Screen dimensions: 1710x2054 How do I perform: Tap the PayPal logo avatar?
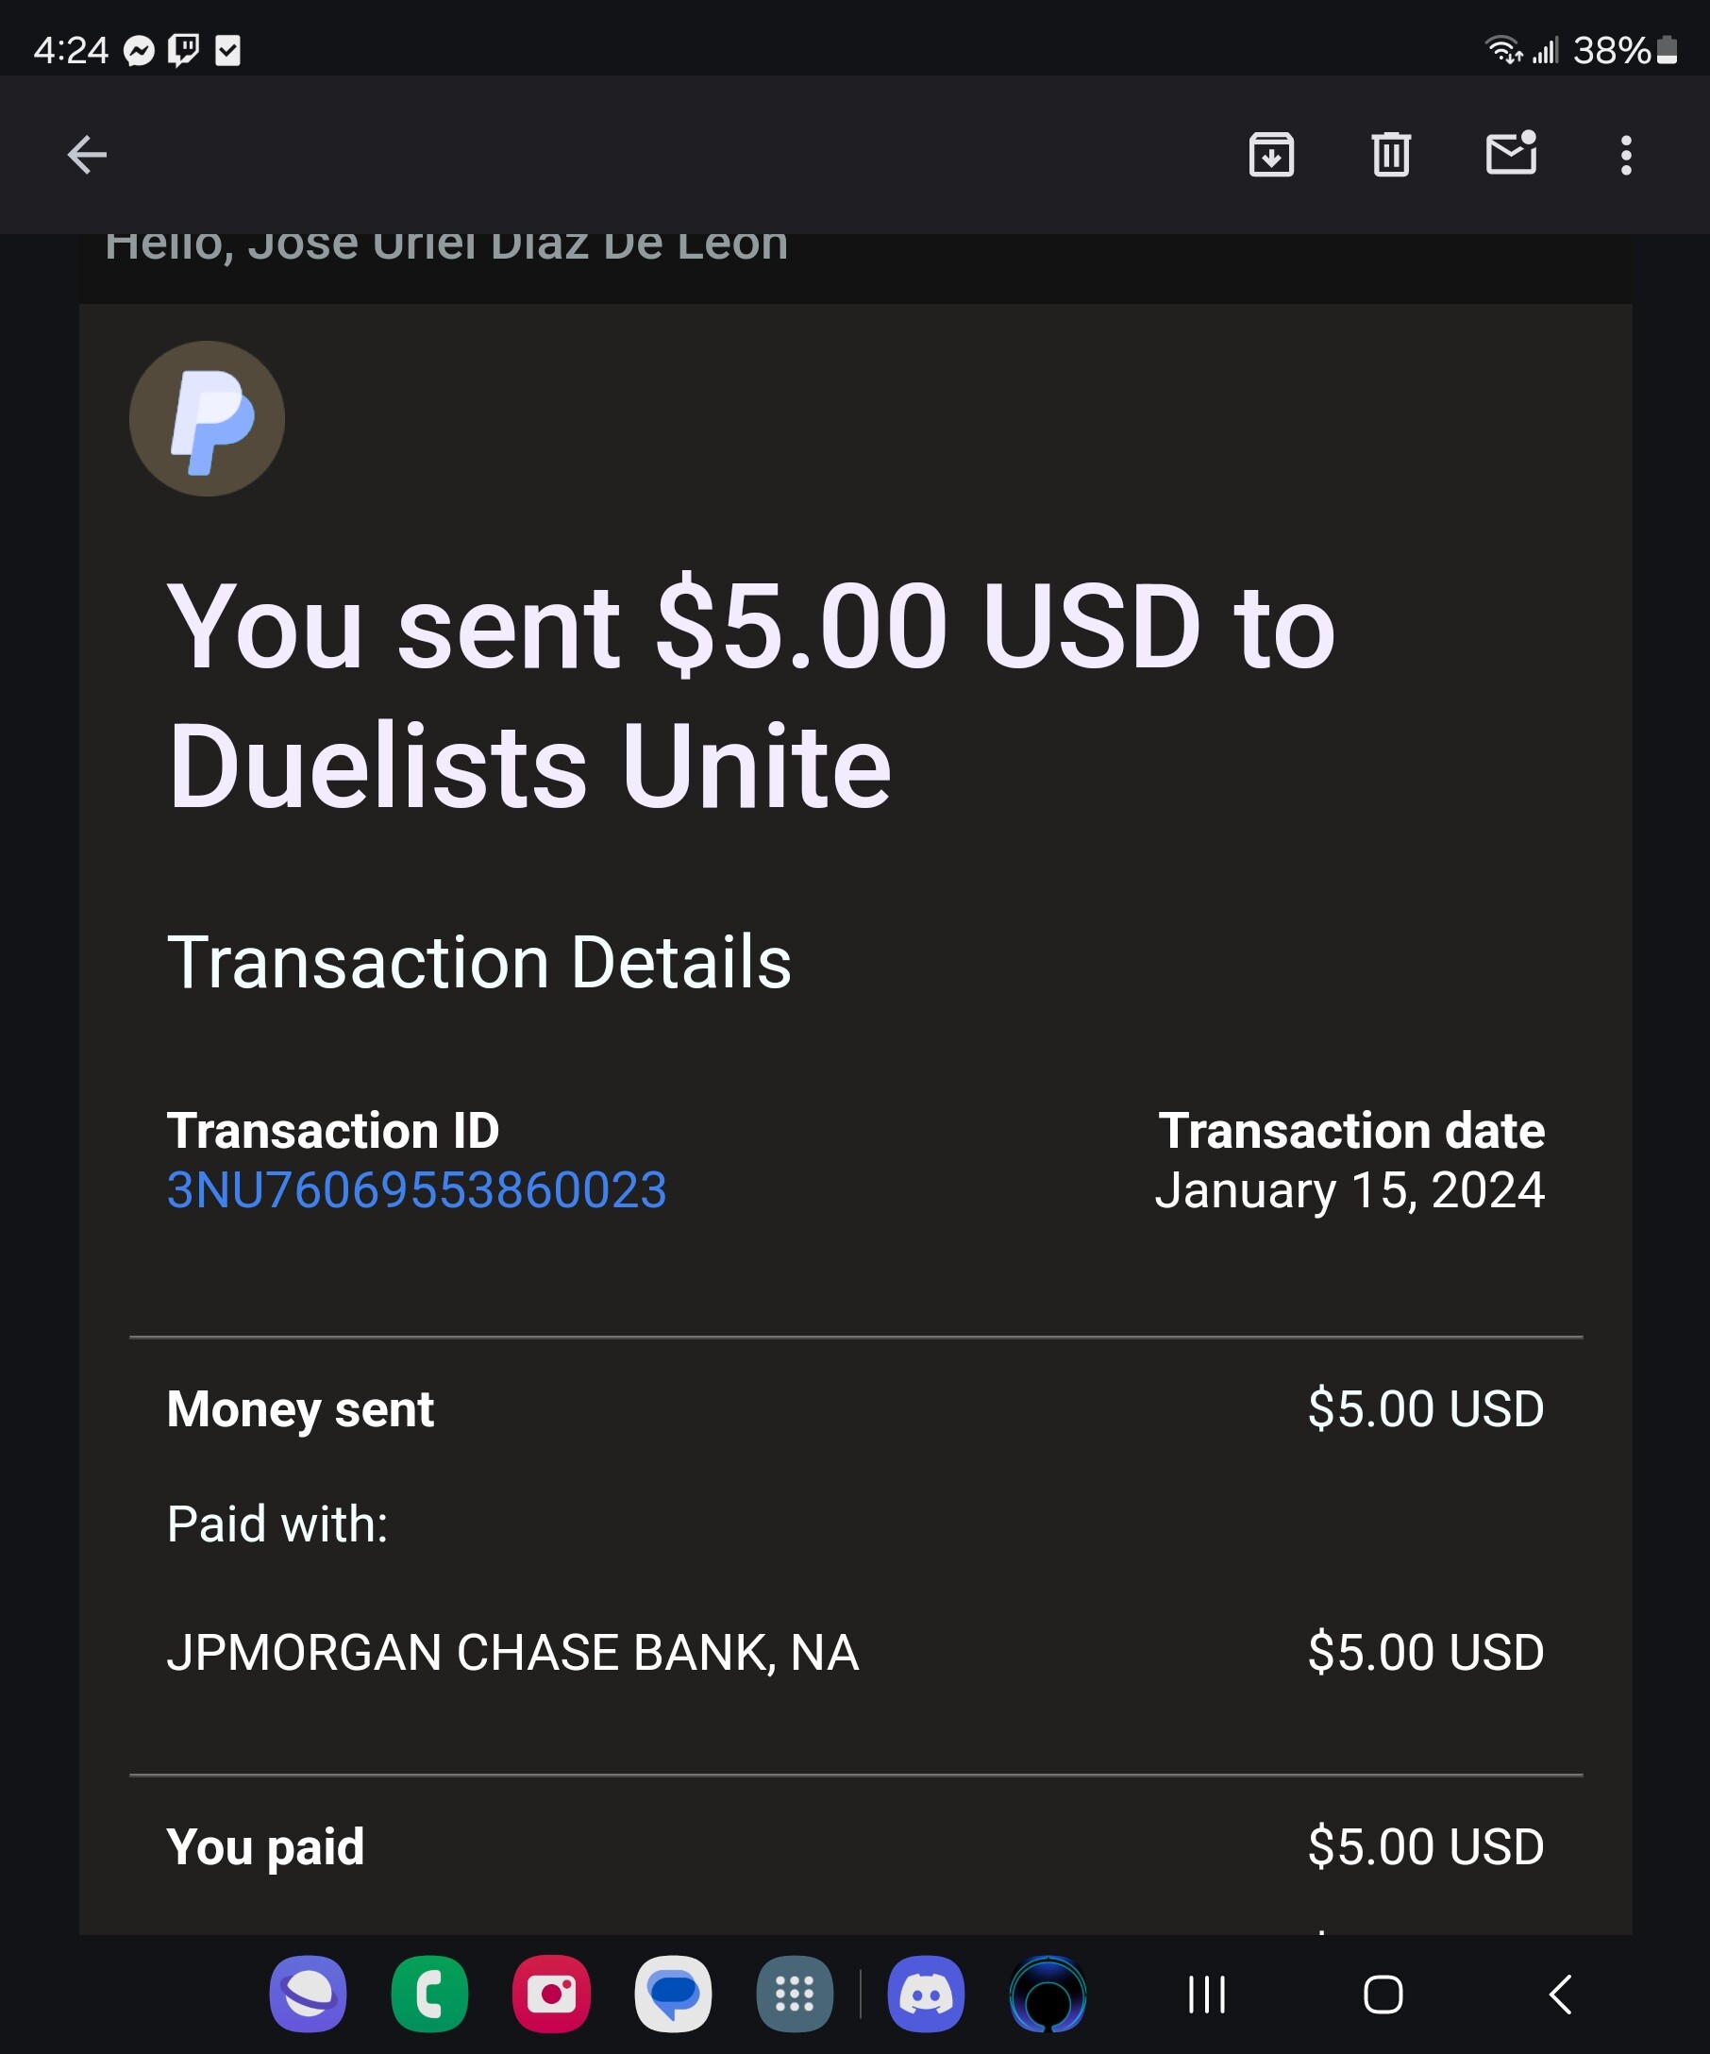coord(208,418)
